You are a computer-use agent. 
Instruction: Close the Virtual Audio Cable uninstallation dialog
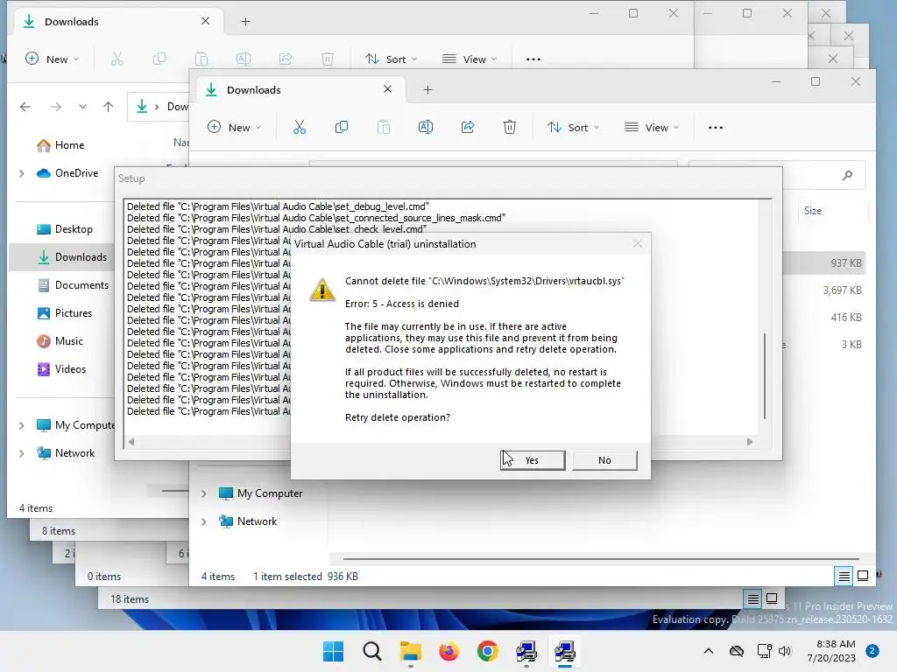tap(638, 244)
